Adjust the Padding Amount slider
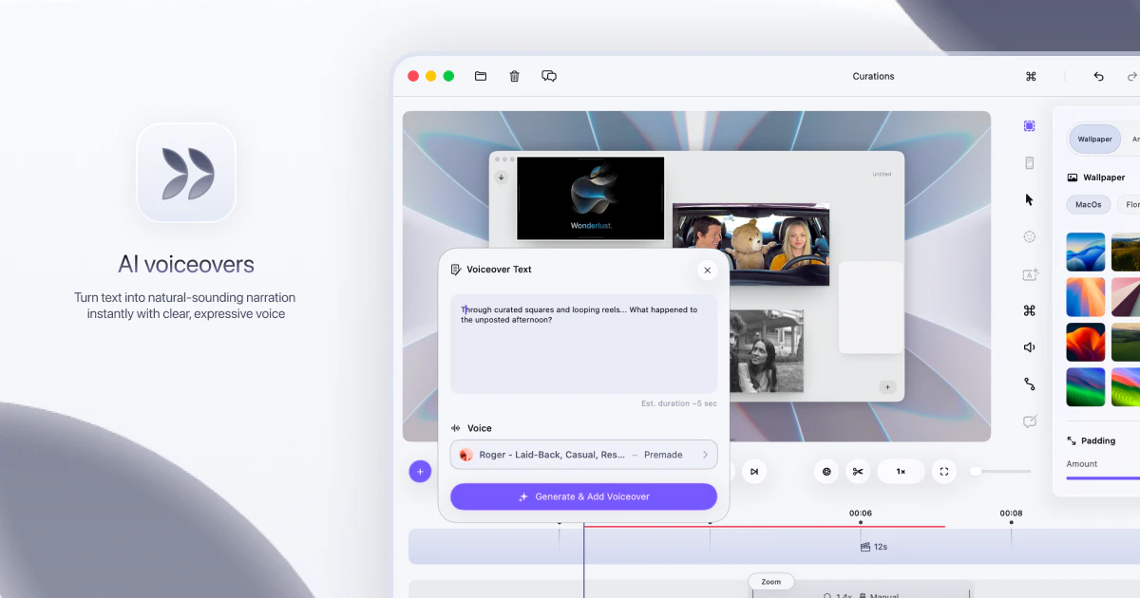Screen dimensions: 1140x598 coord(1103,478)
